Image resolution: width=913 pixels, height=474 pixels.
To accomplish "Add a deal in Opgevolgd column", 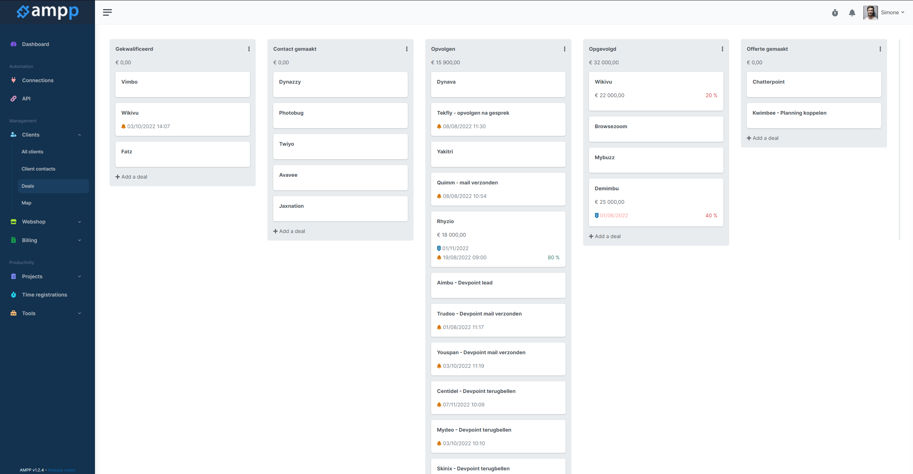I will coord(605,236).
